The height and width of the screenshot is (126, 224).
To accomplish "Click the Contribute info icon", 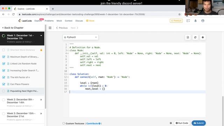I will pyautogui.click(x=99, y=124).
